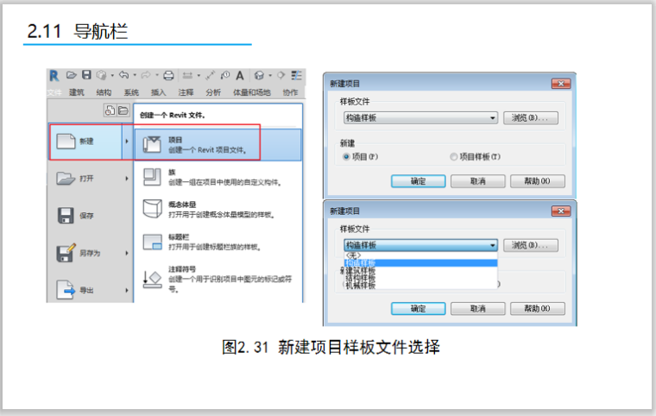Click the print icon in quick access toolbar
This screenshot has height=416, width=656.
point(169,75)
